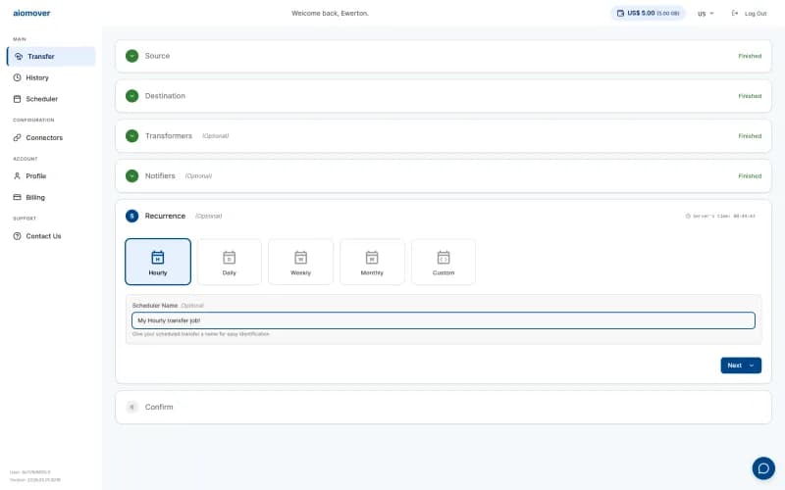785x490 pixels.
Task: Click the US$ 5.00 balance badge
Action: [648, 13]
